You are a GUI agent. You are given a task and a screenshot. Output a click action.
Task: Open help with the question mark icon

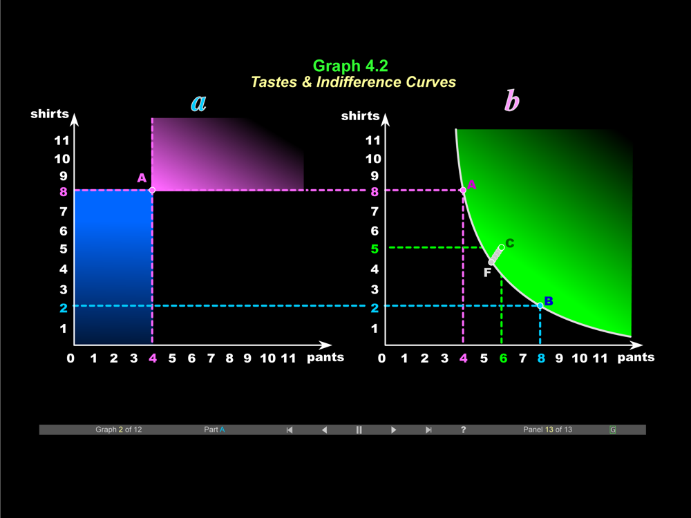pos(463,430)
